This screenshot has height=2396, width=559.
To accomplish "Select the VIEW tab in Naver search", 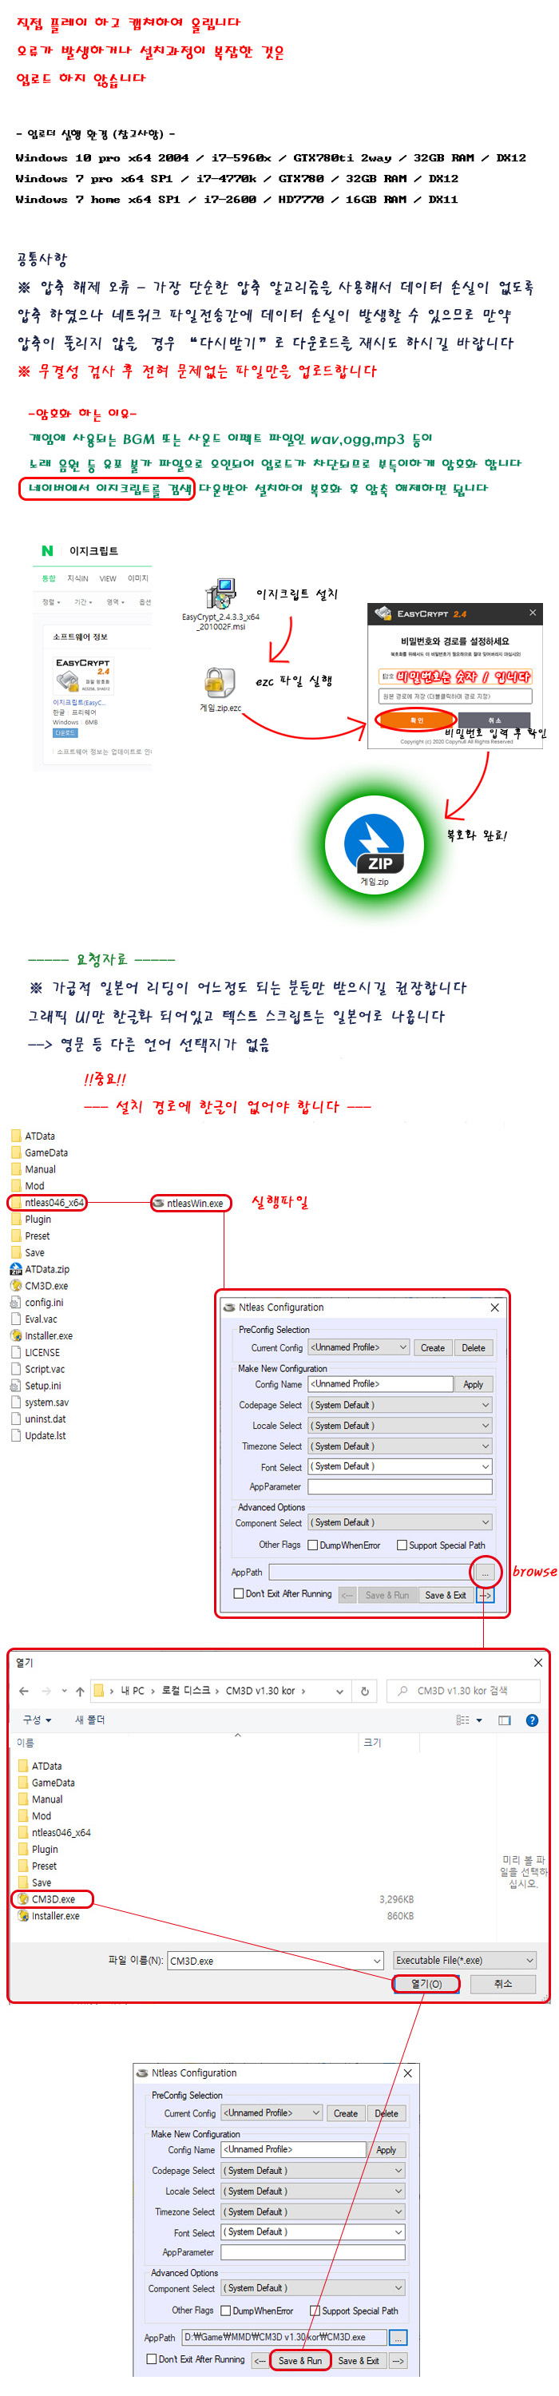I will pyautogui.click(x=108, y=578).
